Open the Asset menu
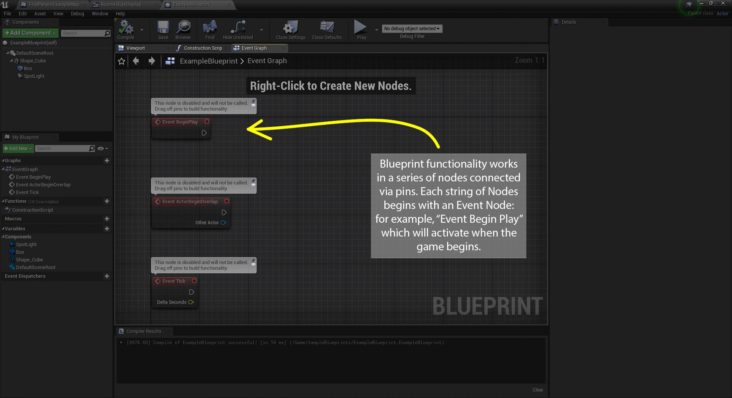This screenshot has width=732, height=398. coord(40,14)
